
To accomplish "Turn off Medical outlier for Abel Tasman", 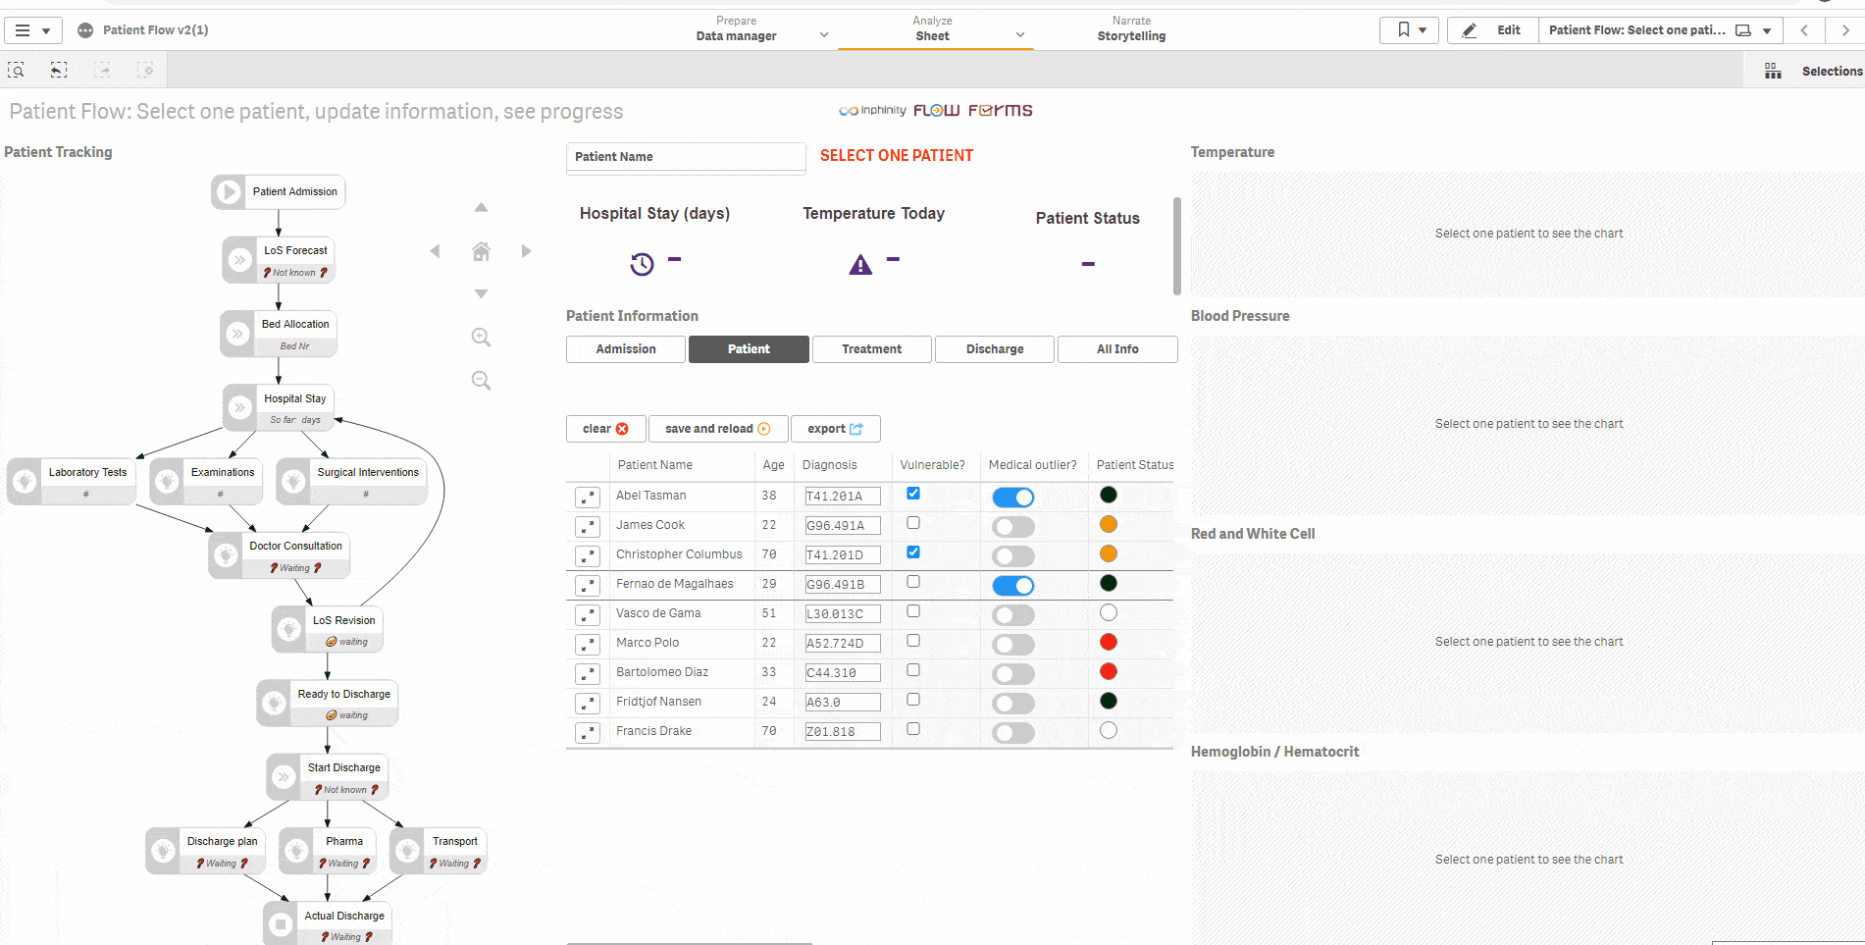I will click(x=1013, y=498).
